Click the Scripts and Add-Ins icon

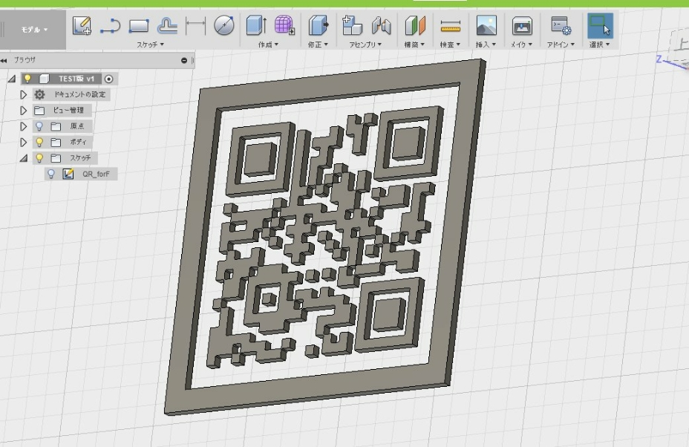(x=561, y=25)
